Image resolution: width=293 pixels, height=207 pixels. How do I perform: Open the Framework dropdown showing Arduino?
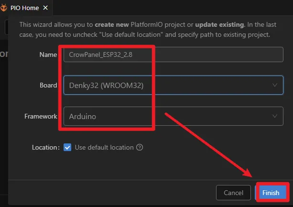coord(167,116)
